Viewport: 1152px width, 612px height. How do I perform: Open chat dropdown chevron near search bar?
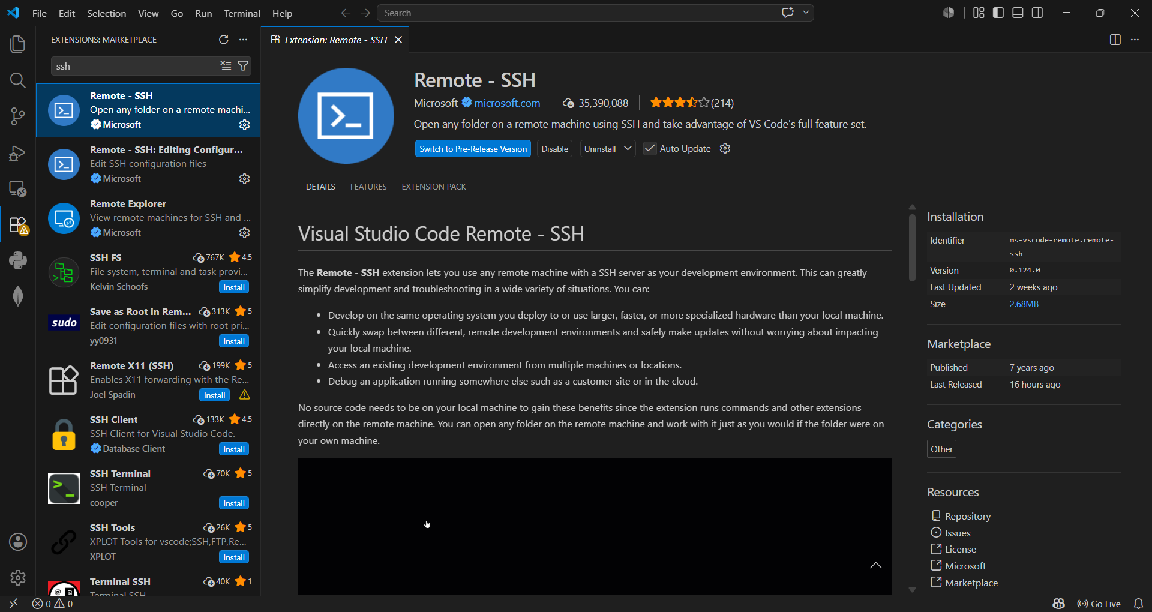coord(806,13)
